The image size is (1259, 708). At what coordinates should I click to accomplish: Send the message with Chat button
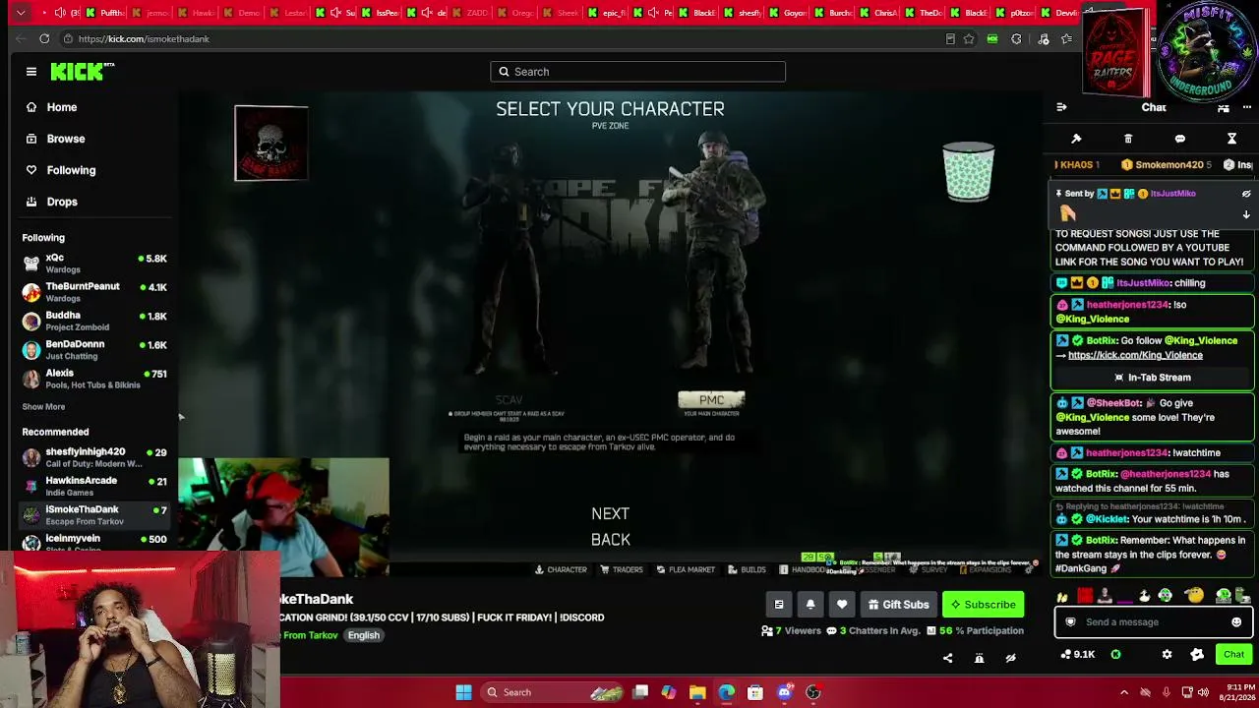point(1233,655)
